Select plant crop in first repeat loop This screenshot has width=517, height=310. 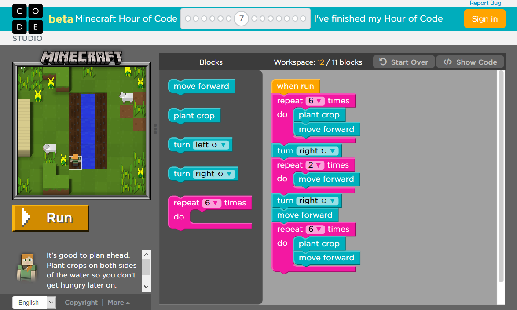click(319, 115)
